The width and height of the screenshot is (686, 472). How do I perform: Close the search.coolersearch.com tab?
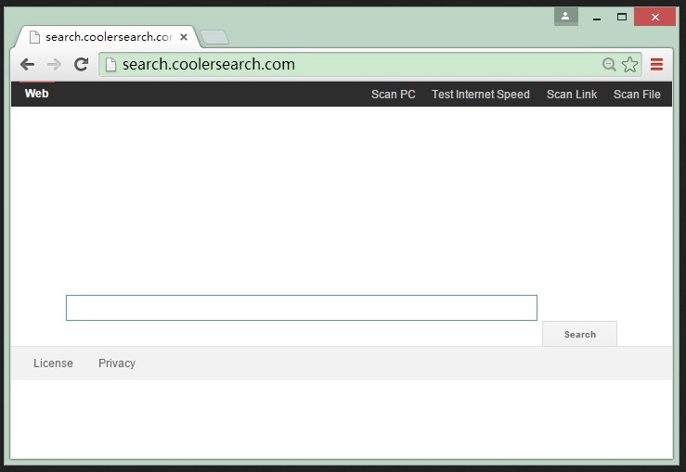point(184,37)
